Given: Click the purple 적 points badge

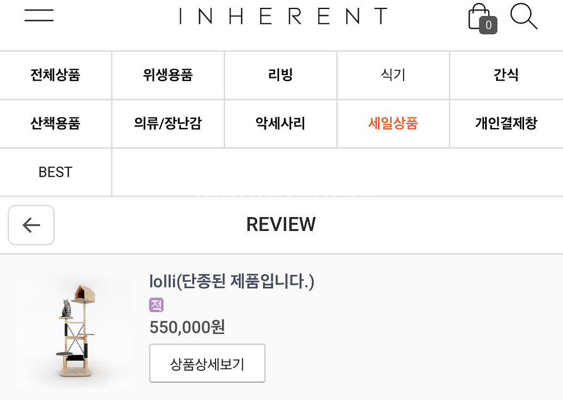Looking at the screenshot, I should [x=156, y=305].
